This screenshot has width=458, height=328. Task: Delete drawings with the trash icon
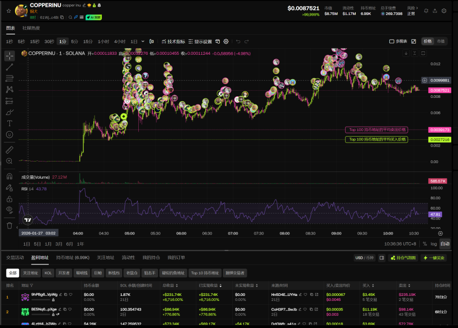[x=9, y=226]
